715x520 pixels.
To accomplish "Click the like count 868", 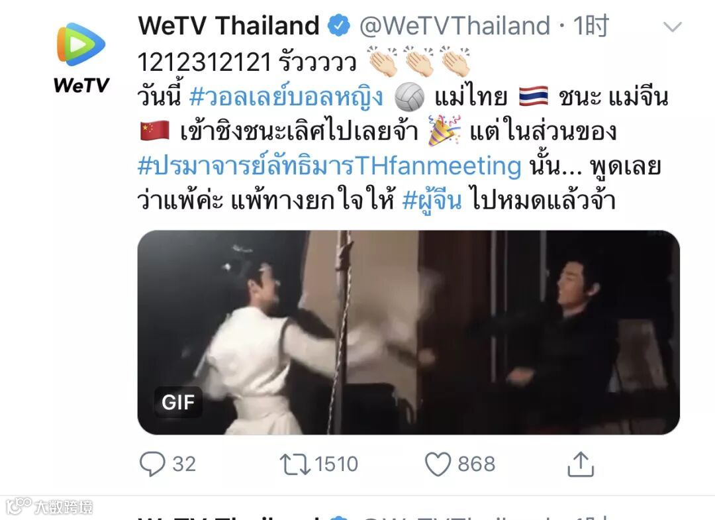I will point(477,464).
